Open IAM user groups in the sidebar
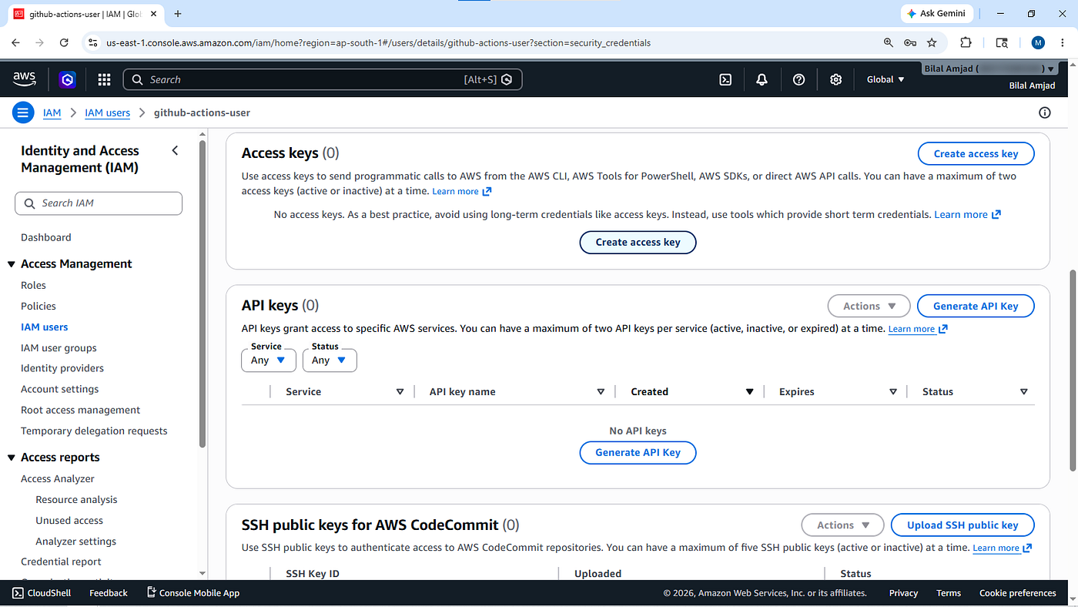Screen dimensions: 1078x607 [59, 347]
